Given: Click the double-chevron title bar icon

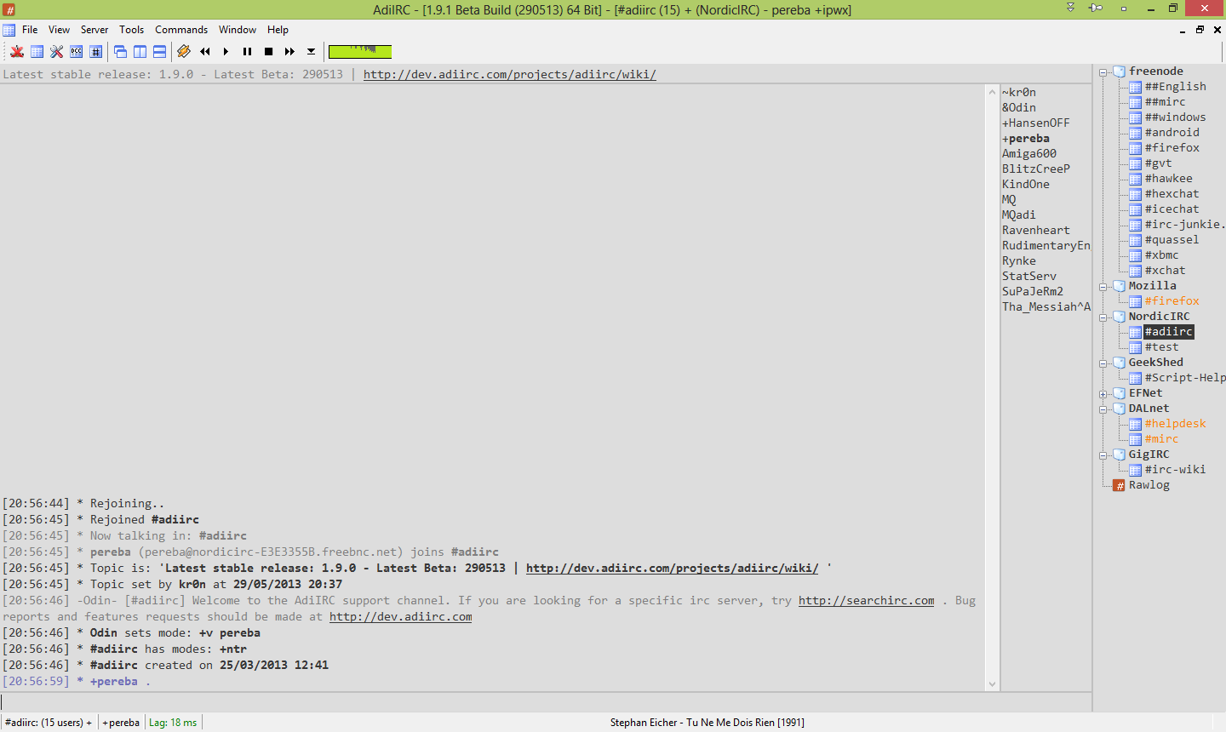Looking at the screenshot, I should (x=1070, y=7).
